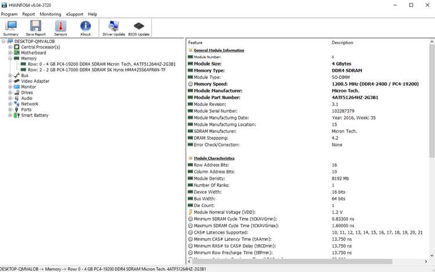
Task: Click the vertical scrollbar up arrow
Action: pos(432,42)
